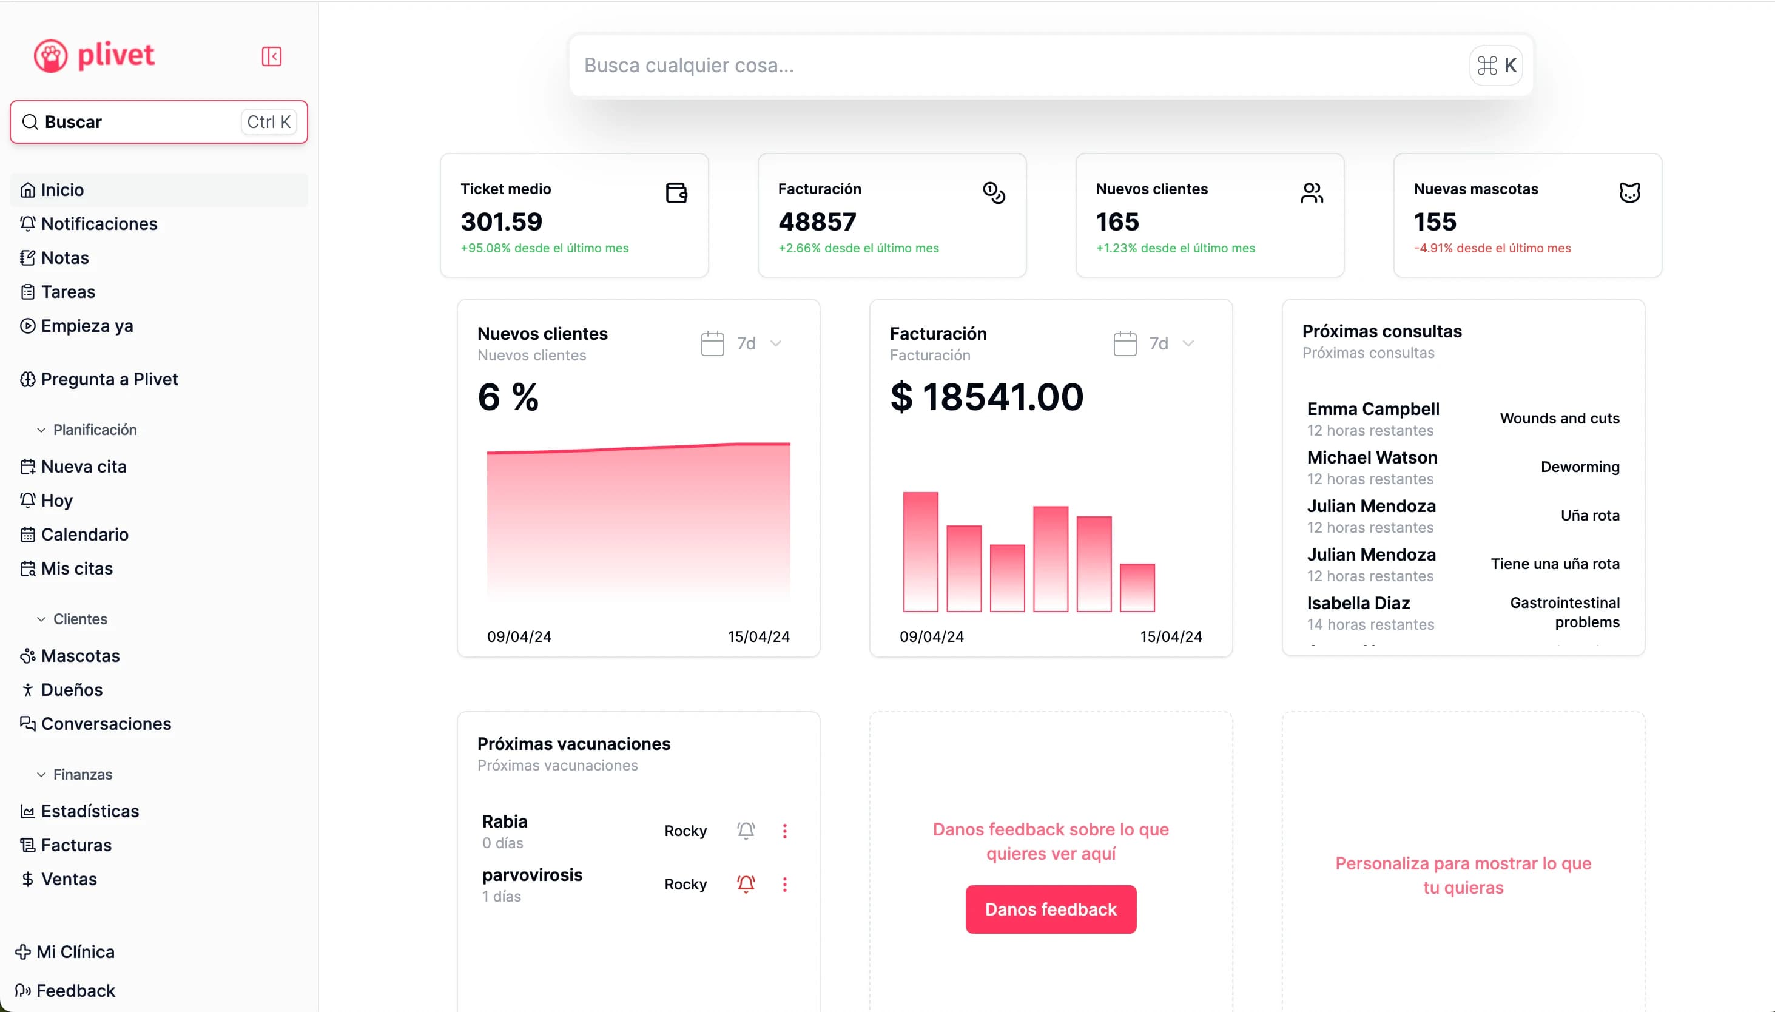
Task: Click the wallet icon on Ticket medio card
Action: pyautogui.click(x=676, y=192)
